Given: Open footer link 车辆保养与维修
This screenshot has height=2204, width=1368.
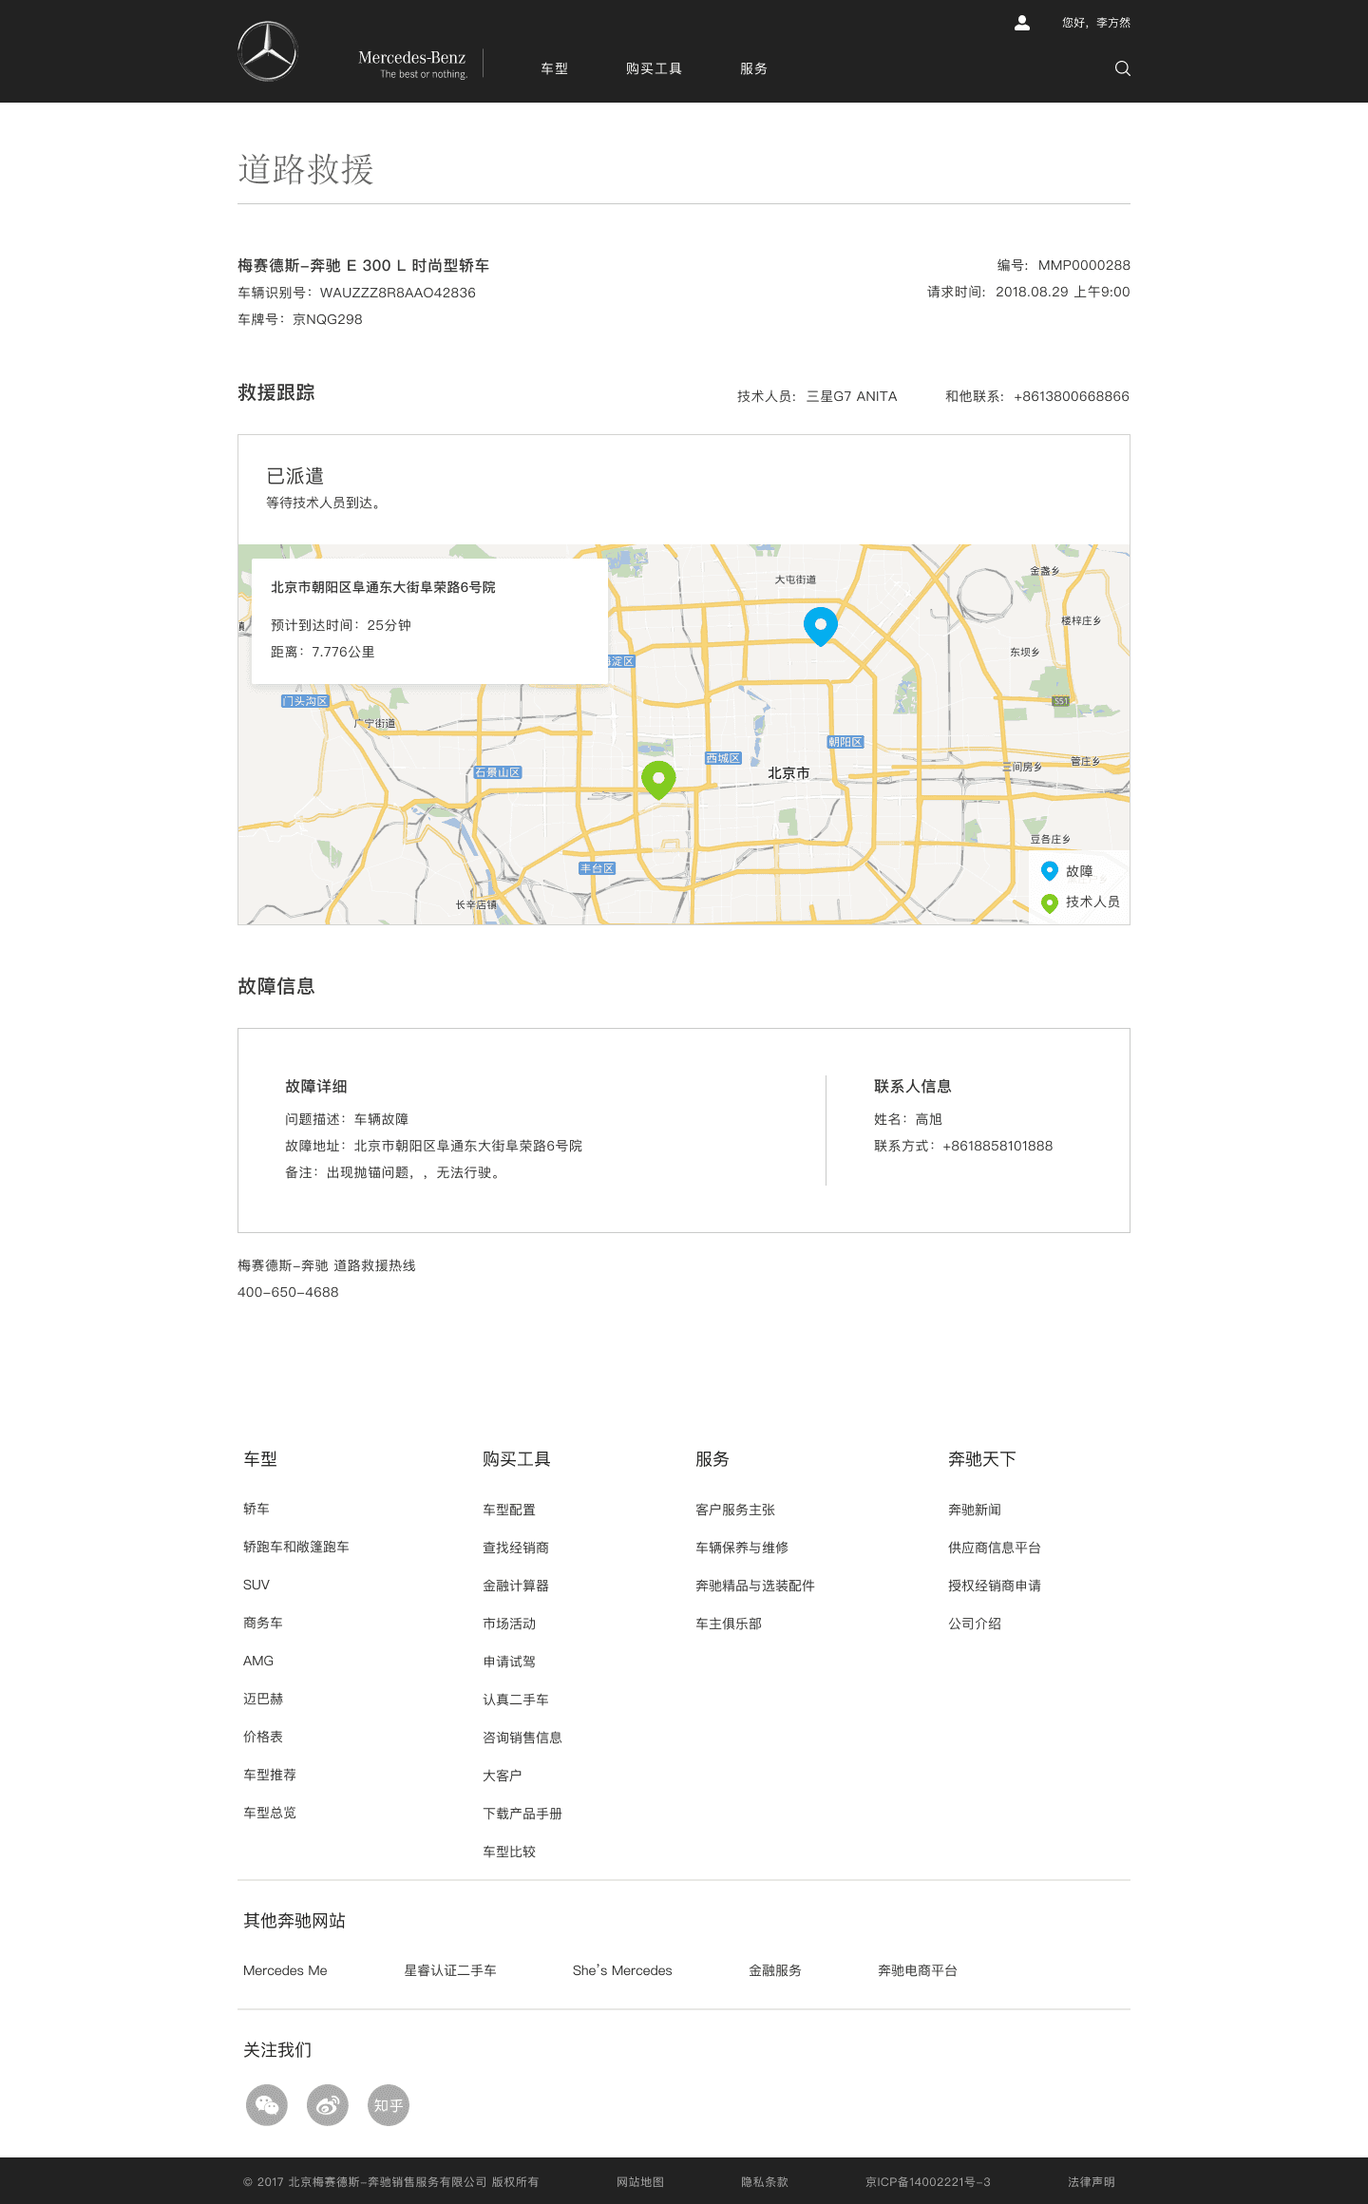Looking at the screenshot, I should [742, 1548].
